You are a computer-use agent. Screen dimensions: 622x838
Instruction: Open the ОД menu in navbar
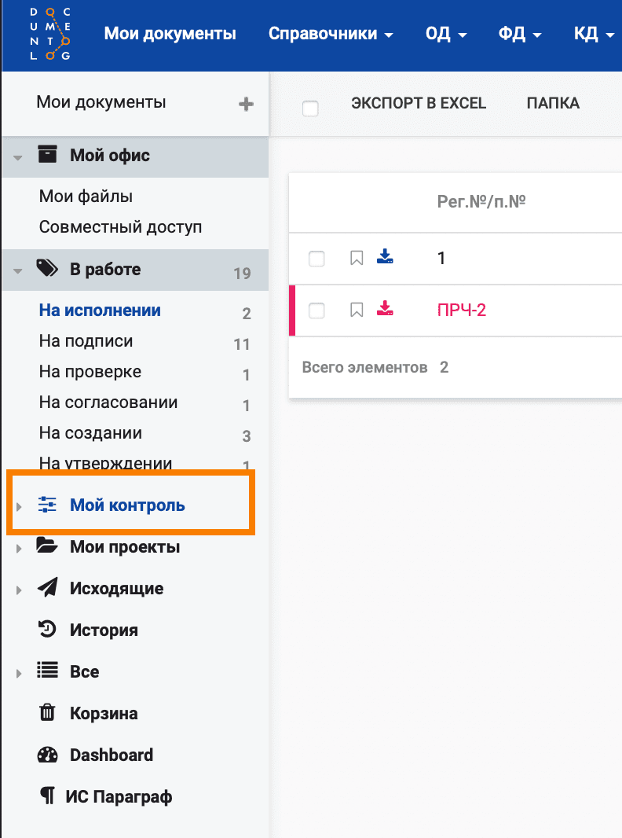445,34
